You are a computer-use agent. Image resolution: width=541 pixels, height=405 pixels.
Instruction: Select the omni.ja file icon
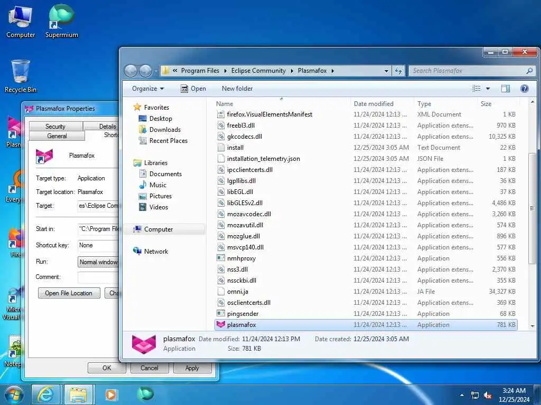tap(220, 291)
